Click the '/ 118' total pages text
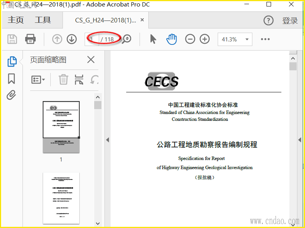The image size is (305, 228). click(107, 40)
